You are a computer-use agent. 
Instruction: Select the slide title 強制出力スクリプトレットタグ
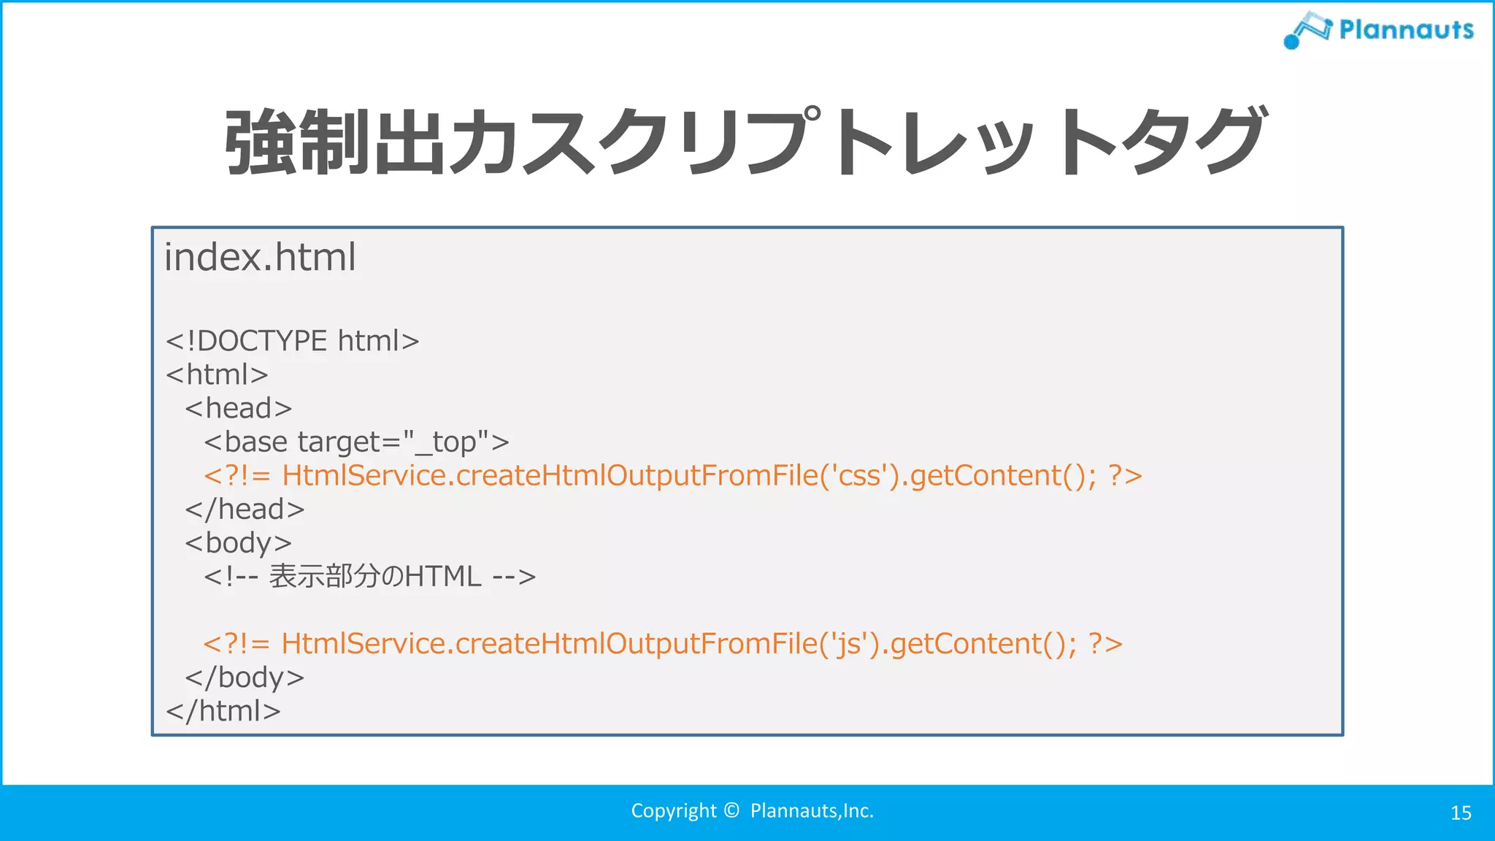pos(745,141)
